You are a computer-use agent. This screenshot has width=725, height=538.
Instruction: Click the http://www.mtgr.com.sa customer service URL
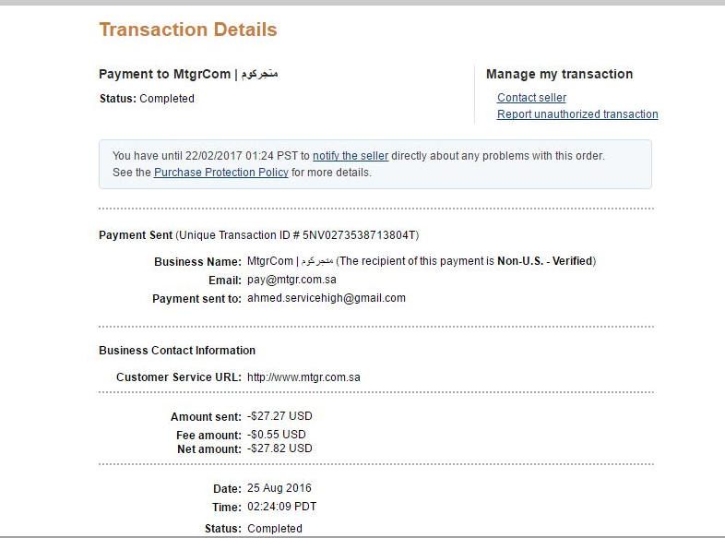point(303,377)
